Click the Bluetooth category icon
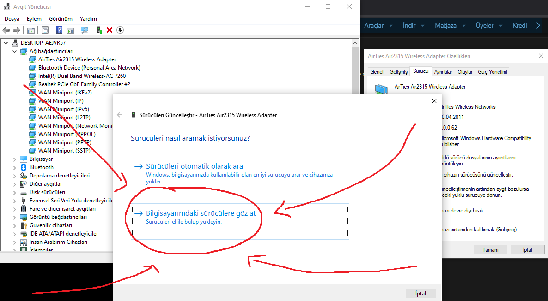548x301 pixels. click(x=24, y=167)
